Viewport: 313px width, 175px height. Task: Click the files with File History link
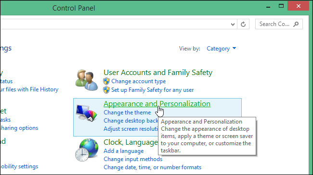29,89
